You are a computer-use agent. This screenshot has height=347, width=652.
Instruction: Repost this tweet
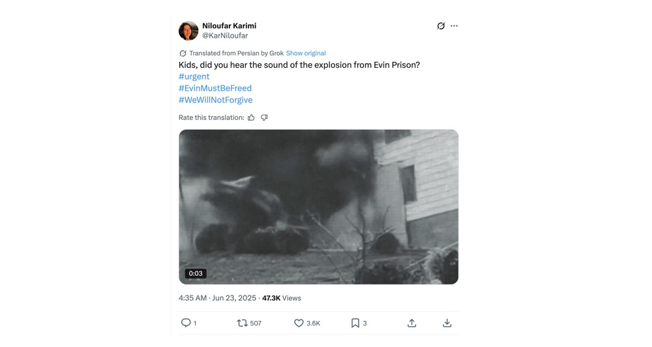(243, 323)
